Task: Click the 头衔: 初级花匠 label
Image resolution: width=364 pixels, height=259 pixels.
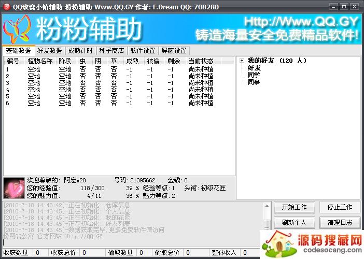Action: pyautogui.click(x=205, y=188)
